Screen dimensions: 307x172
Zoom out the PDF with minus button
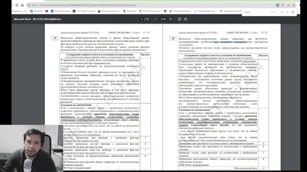[x=155, y=19]
